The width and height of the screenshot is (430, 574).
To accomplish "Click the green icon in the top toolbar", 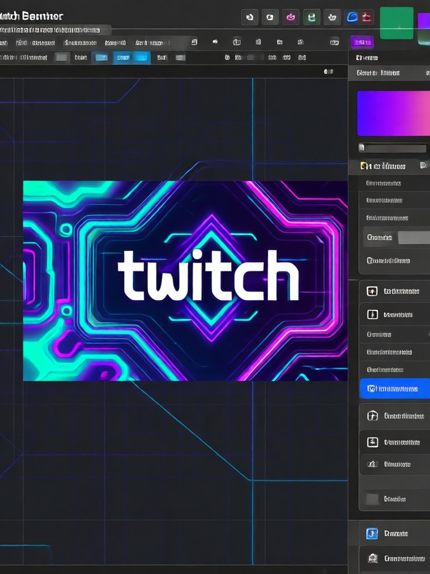I will 311,17.
